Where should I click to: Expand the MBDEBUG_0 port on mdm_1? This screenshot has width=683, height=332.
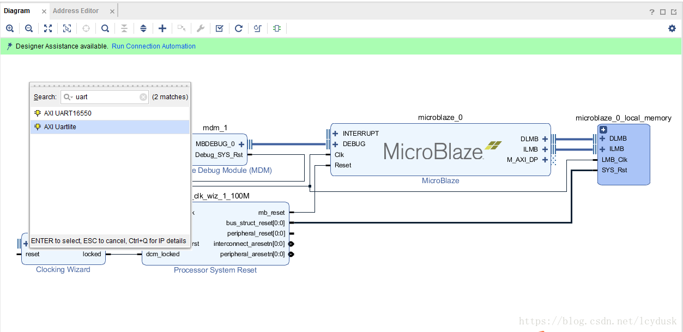tap(241, 144)
